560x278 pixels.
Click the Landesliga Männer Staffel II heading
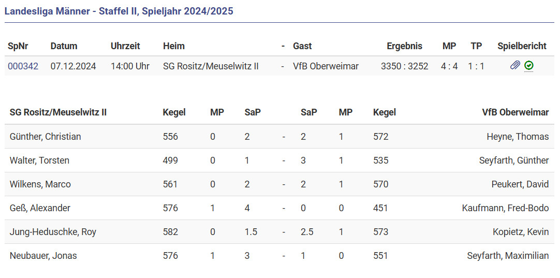pyautogui.click(x=119, y=11)
